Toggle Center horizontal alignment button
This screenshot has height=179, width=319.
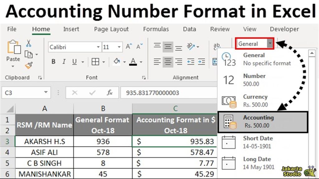click(x=168, y=62)
